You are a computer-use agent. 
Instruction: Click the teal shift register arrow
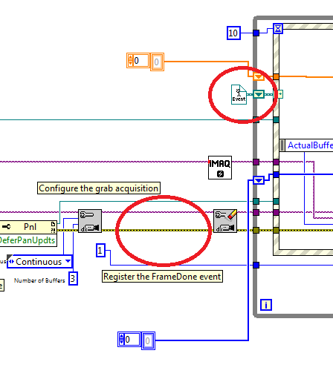259,94
